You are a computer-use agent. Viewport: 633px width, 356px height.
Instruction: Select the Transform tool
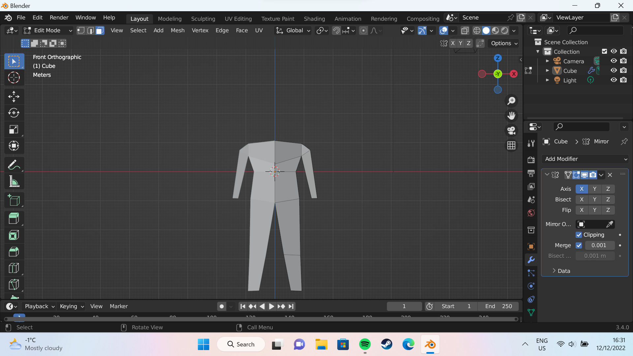tap(14, 146)
